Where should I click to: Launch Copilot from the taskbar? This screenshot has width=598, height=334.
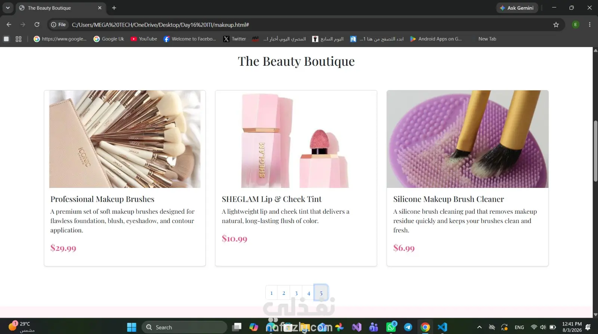coord(254,327)
